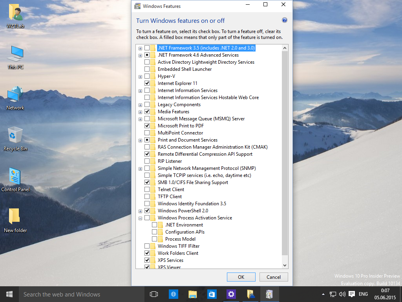Show hidden system tray icons
402x302 pixels.
[323, 294]
